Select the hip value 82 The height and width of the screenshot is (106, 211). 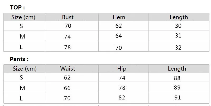tap(122, 98)
